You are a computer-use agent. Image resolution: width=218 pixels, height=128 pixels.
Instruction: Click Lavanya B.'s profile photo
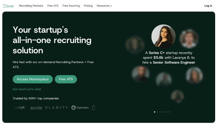click(x=163, y=37)
